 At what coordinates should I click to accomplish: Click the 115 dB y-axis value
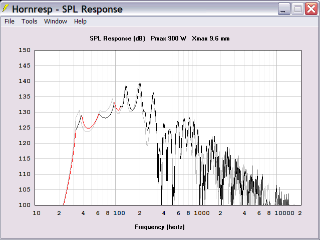pos(25,158)
